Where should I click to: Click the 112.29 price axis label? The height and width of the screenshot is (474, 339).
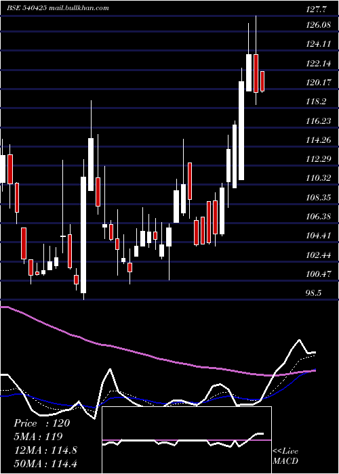pos(319,158)
